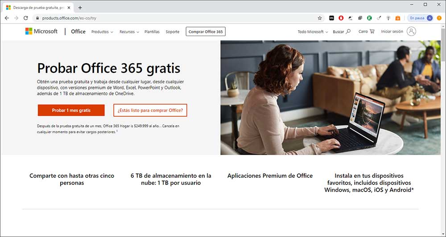Click the address bar URL field
The width and height of the screenshot is (446, 237).
176,18
